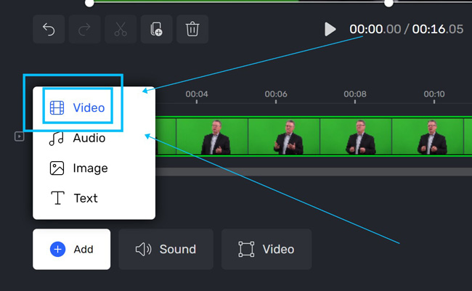Select Video from the Add menu
Viewport: 472px width, 291px height.
pos(78,107)
